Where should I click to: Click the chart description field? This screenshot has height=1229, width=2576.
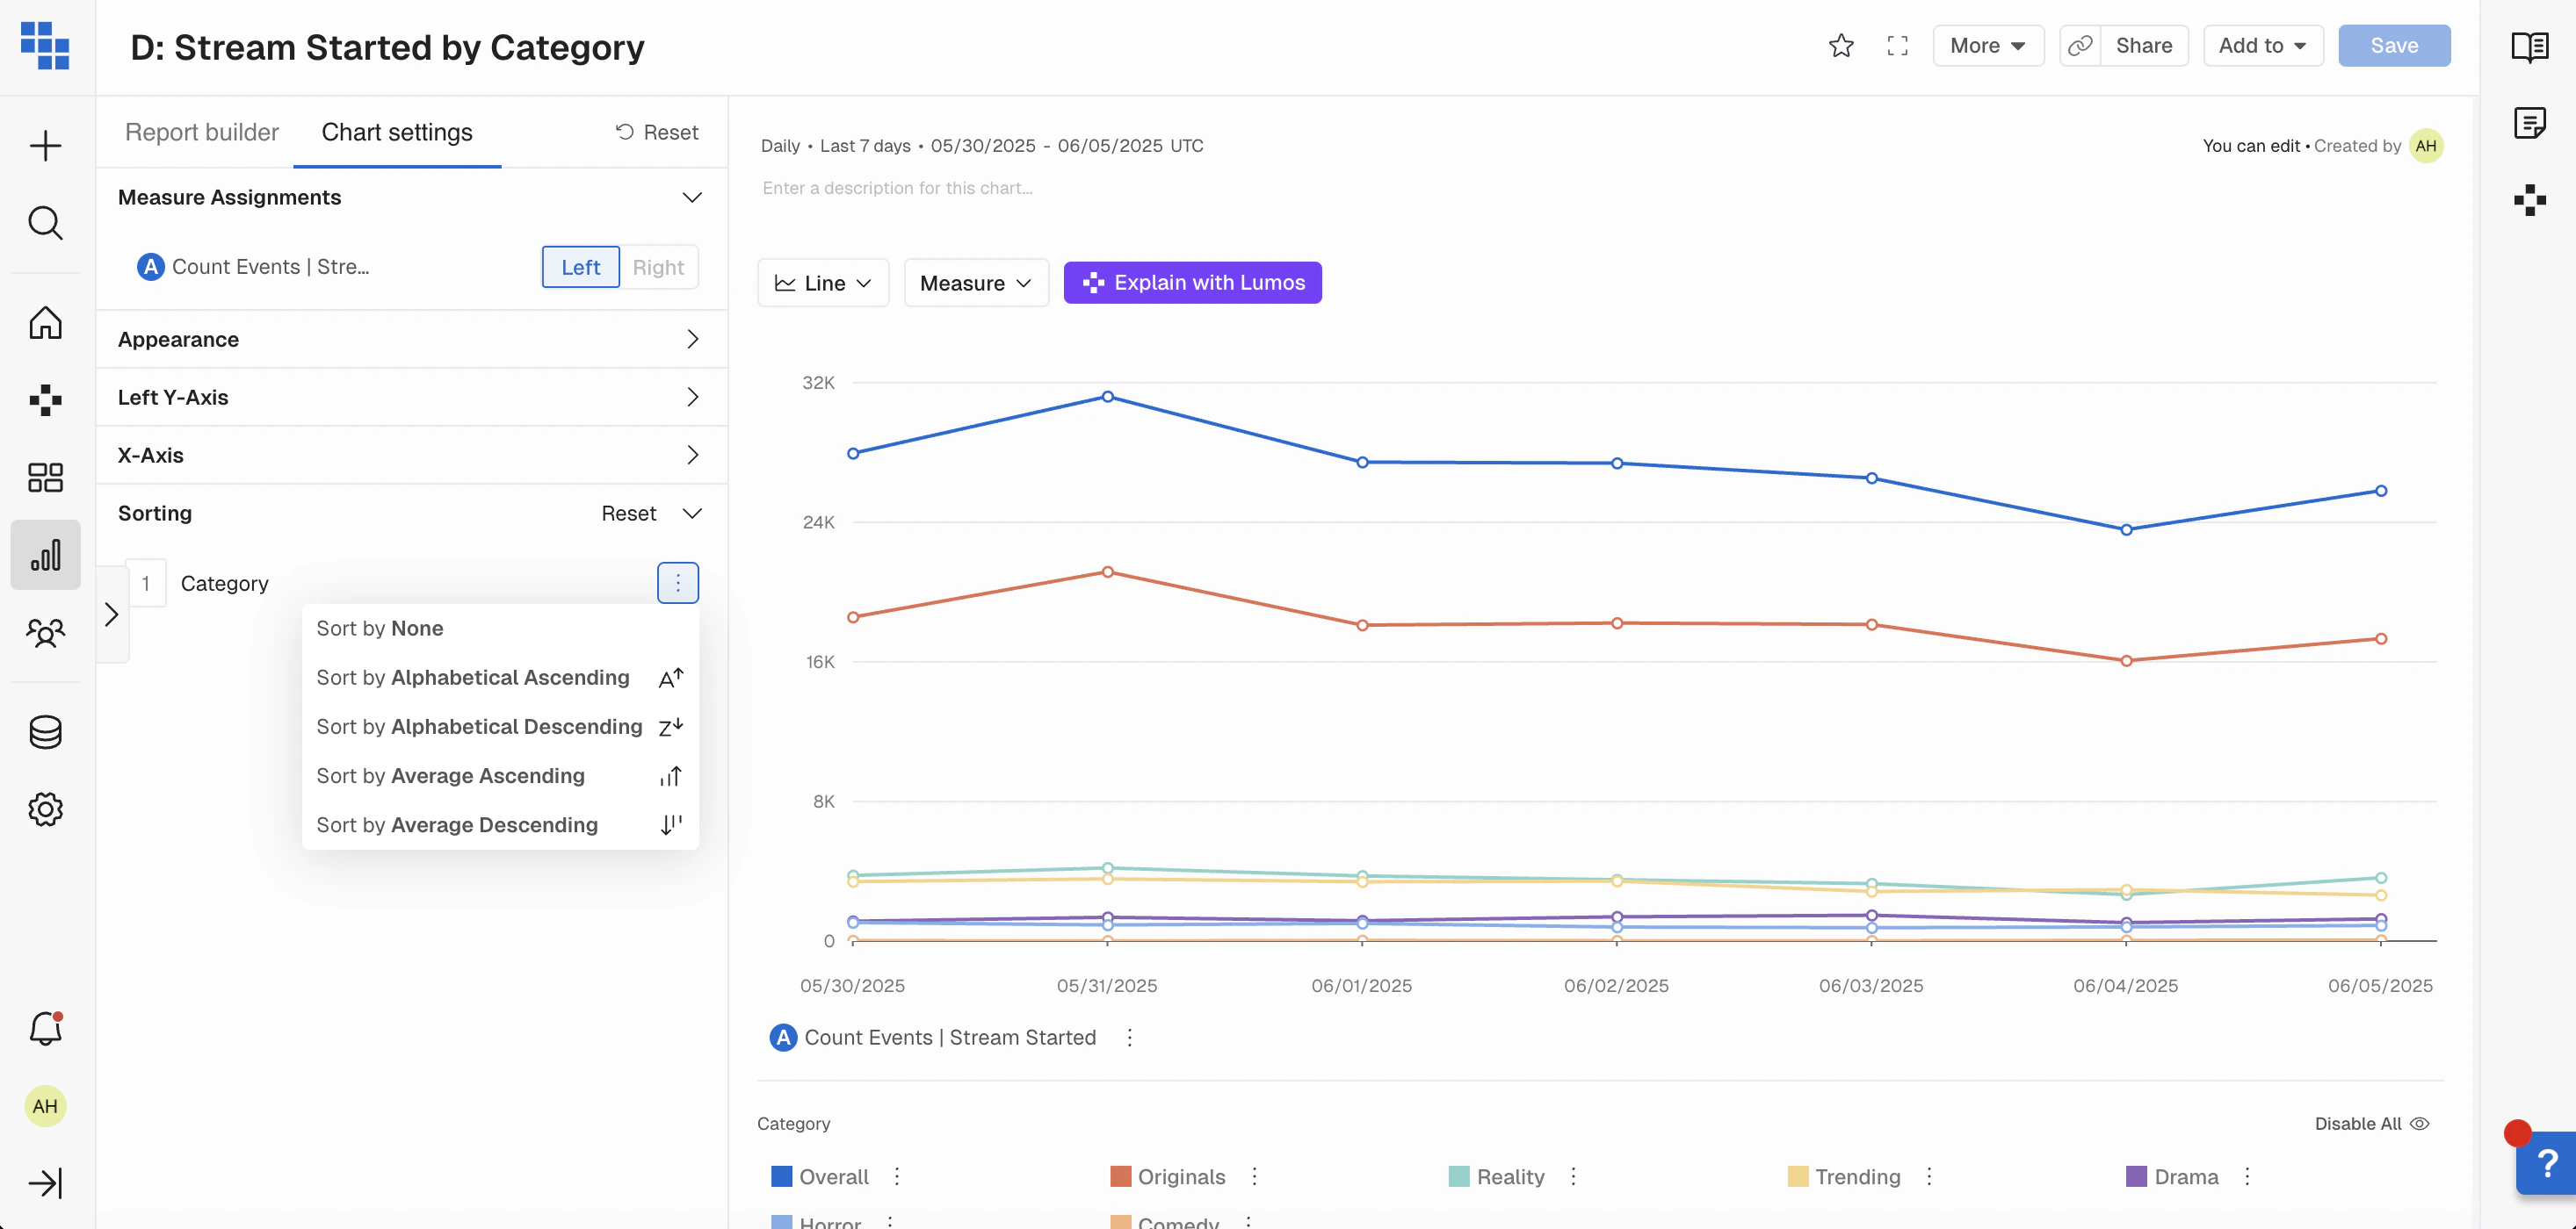click(897, 188)
